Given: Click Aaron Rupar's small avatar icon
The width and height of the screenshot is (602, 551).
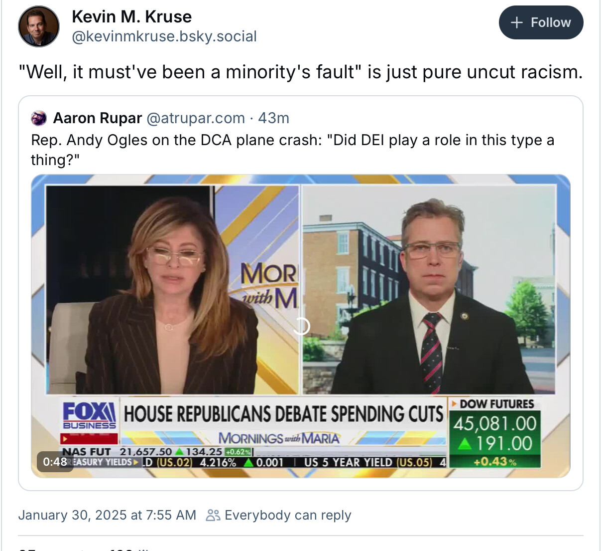Looking at the screenshot, I should pyautogui.click(x=39, y=118).
